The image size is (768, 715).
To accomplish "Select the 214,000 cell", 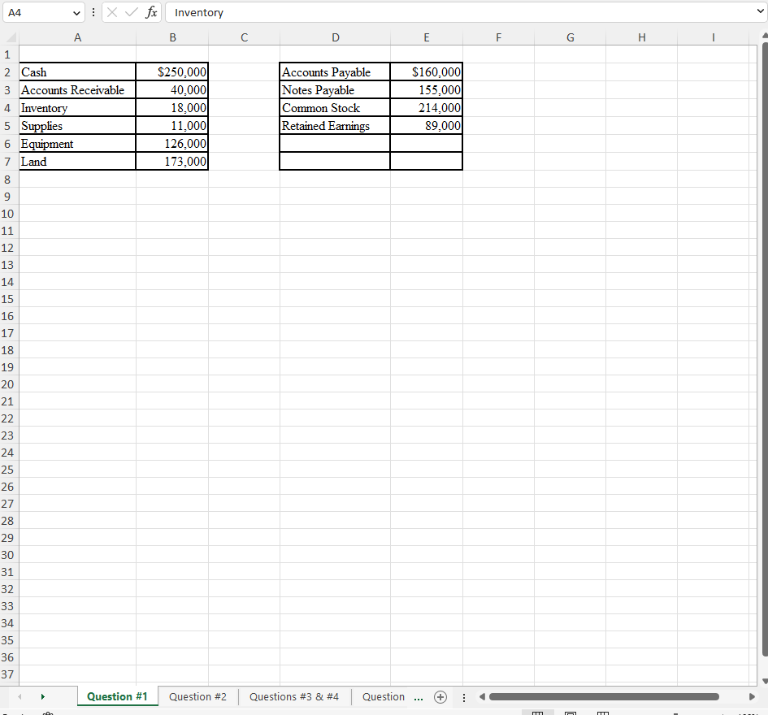I will coord(426,108).
